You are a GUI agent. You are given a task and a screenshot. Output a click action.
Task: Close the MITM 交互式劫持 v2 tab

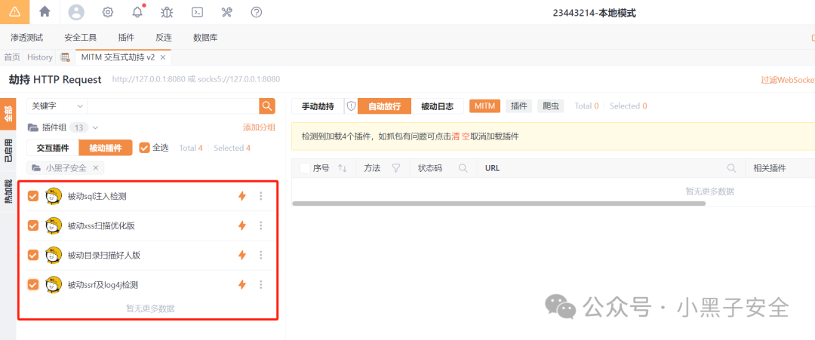tap(163, 57)
